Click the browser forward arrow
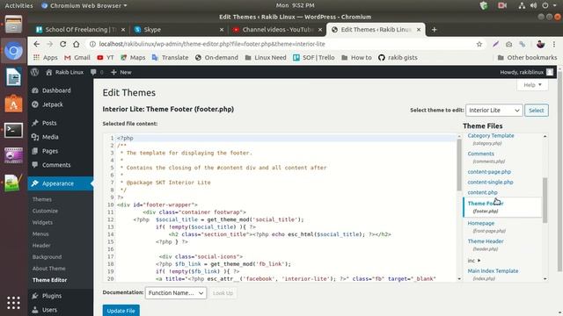Viewport: 563px width, 316px height. point(49,44)
